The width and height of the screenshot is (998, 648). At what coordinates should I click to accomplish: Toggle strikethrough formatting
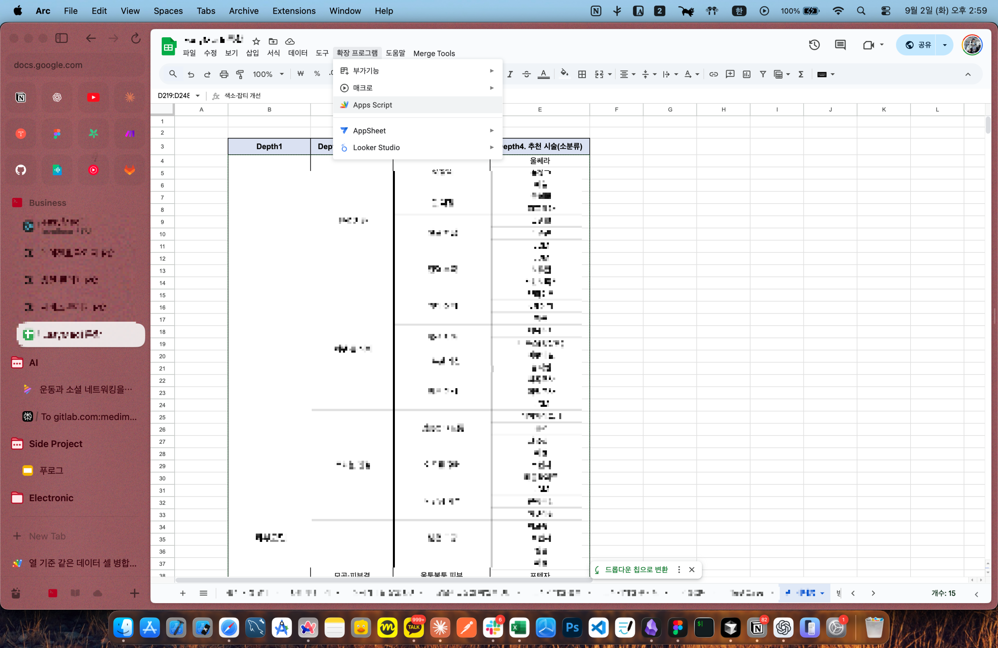[x=526, y=74]
